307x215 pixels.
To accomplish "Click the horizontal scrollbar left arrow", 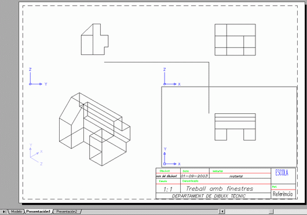I will pos(222,212).
